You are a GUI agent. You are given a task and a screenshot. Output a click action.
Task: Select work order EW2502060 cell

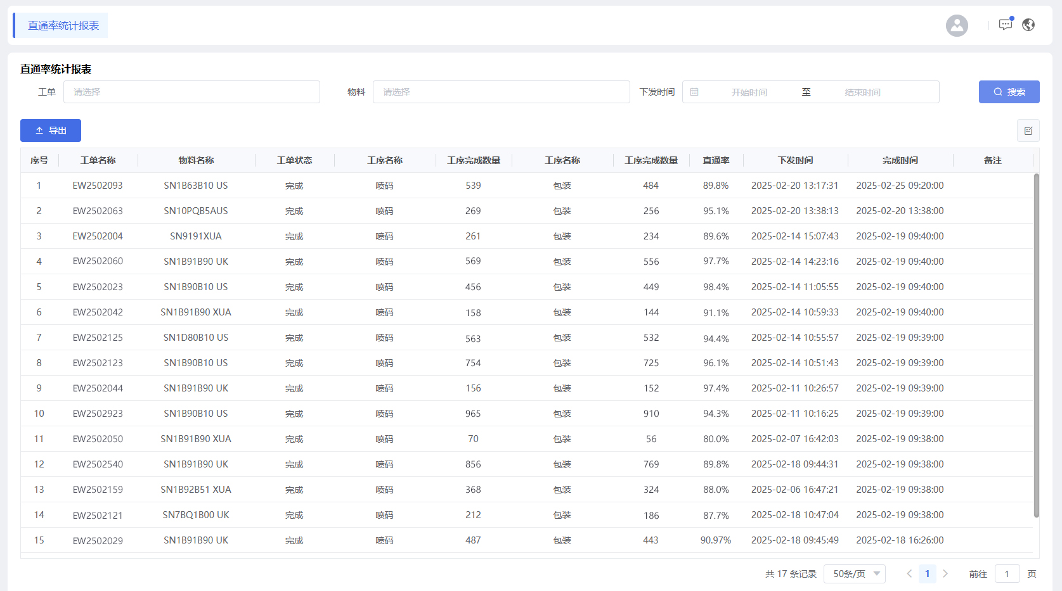pyautogui.click(x=98, y=261)
